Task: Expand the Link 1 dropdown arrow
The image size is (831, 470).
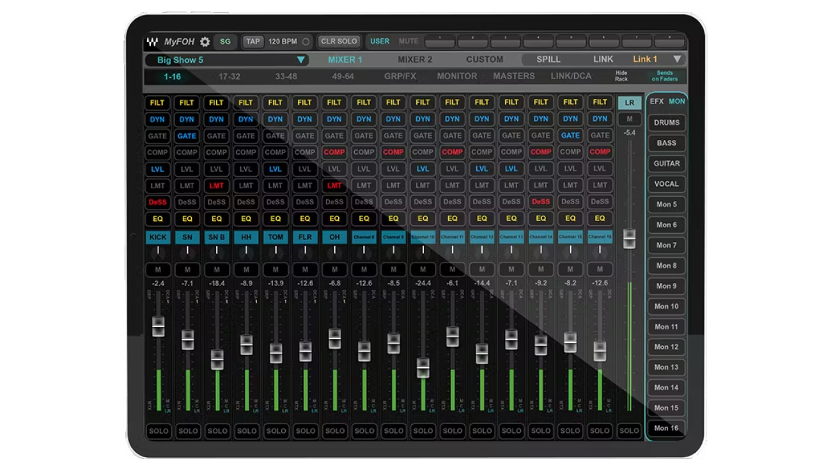Action: click(x=677, y=59)
